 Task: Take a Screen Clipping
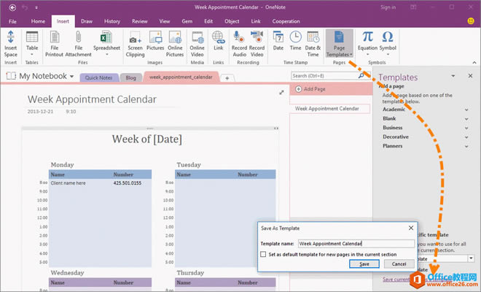pyautogui.click(x=135, y=44)
